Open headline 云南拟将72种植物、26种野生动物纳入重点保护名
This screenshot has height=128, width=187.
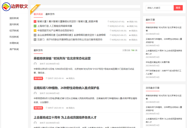coord(66,88)
